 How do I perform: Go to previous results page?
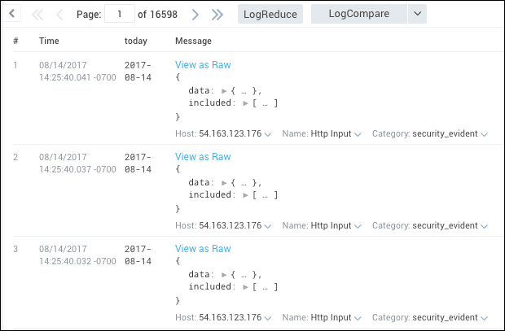pyautogui.click(x=59, y=15)
